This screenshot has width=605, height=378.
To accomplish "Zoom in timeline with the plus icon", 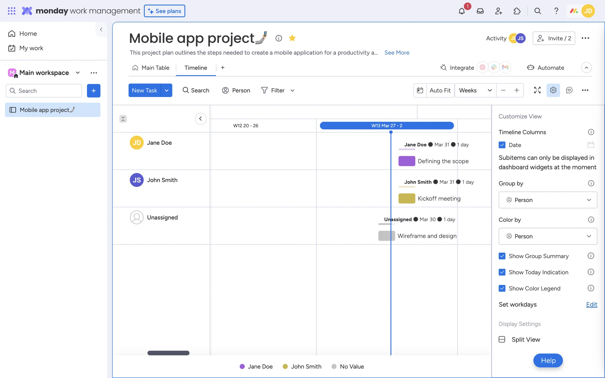I will point(517,90).
